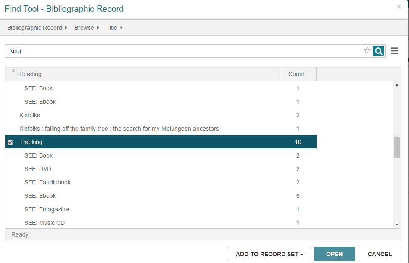Expand the Add to Record Set dropdown
The image size is (409, 263).
coord(269,254)
